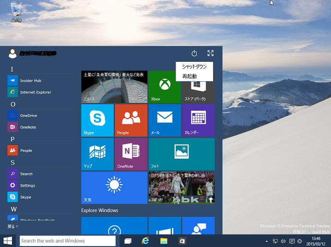Viewport: 331px width, 247px height.
Task: Open the Store from the taskbar
Action: point(182,241)
